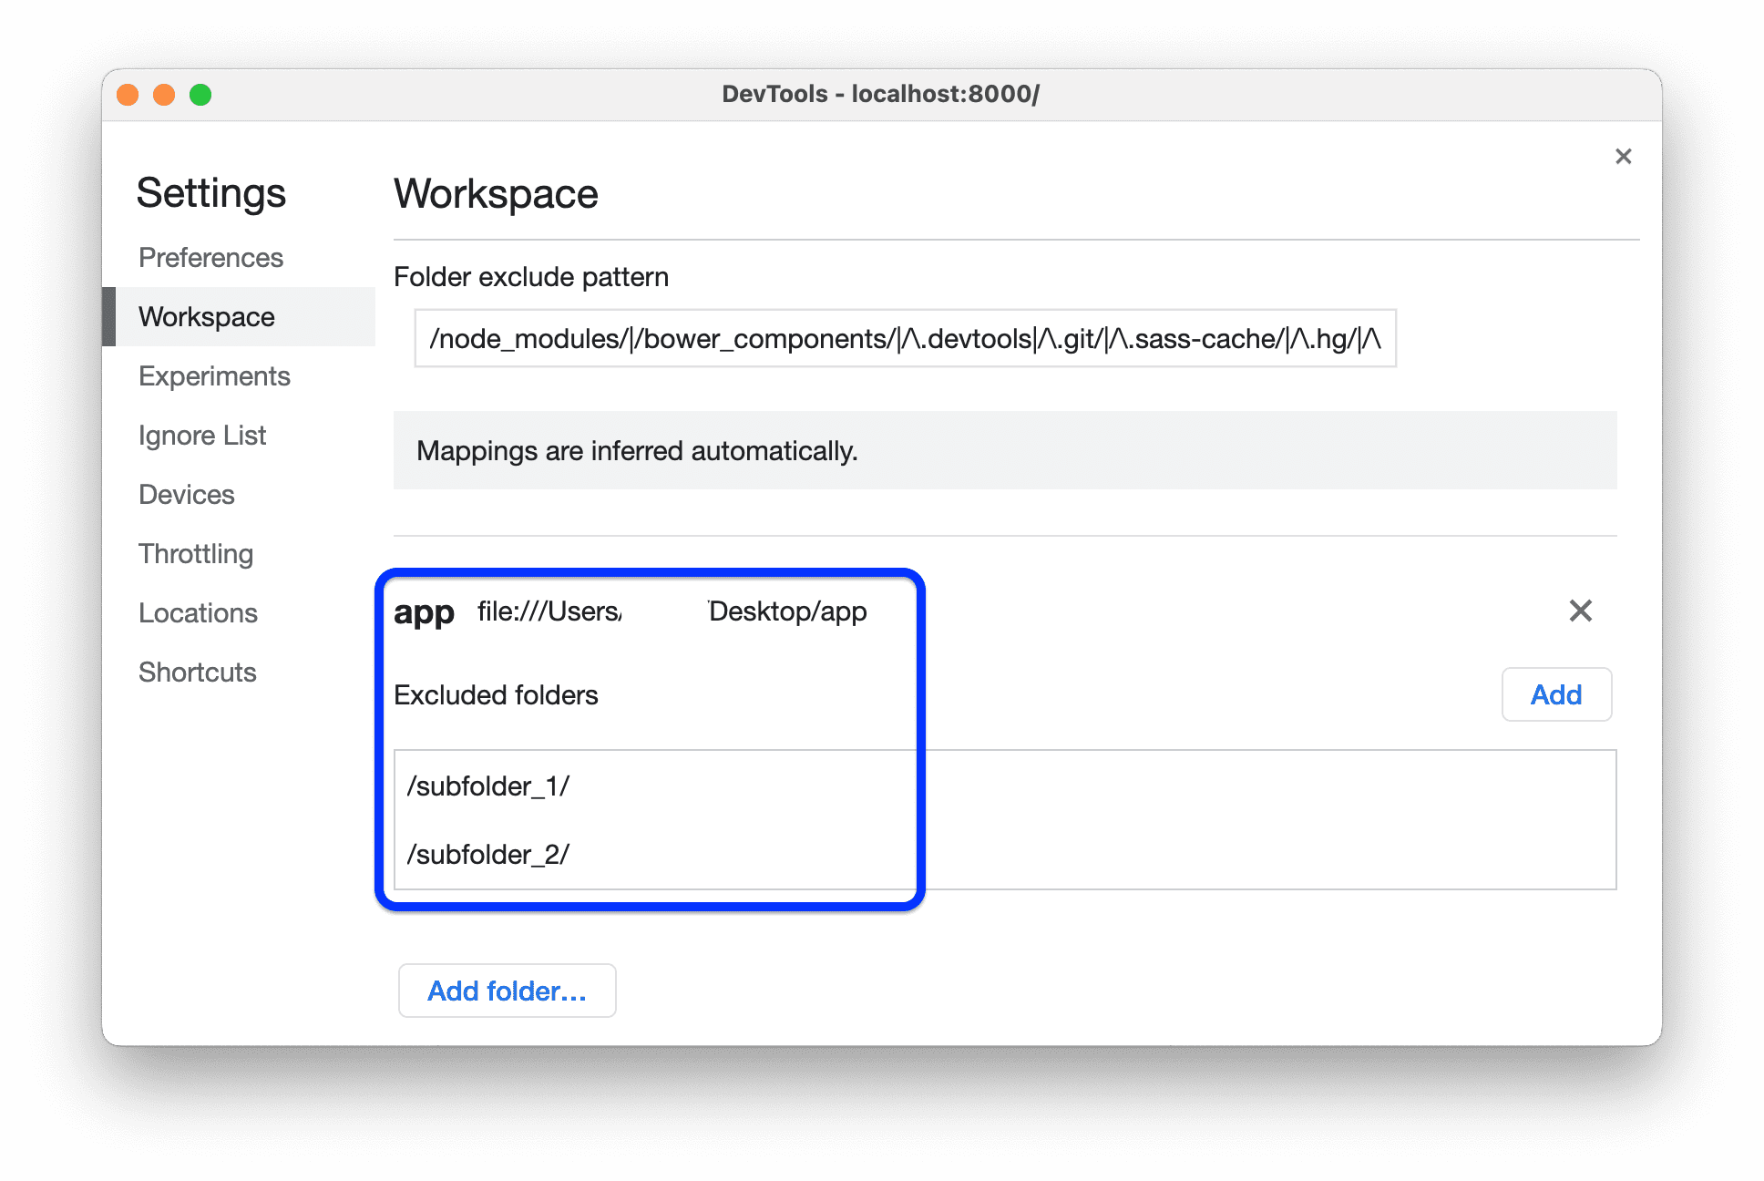
Task: Click the Add excluded folder button
Action: 1554,694
